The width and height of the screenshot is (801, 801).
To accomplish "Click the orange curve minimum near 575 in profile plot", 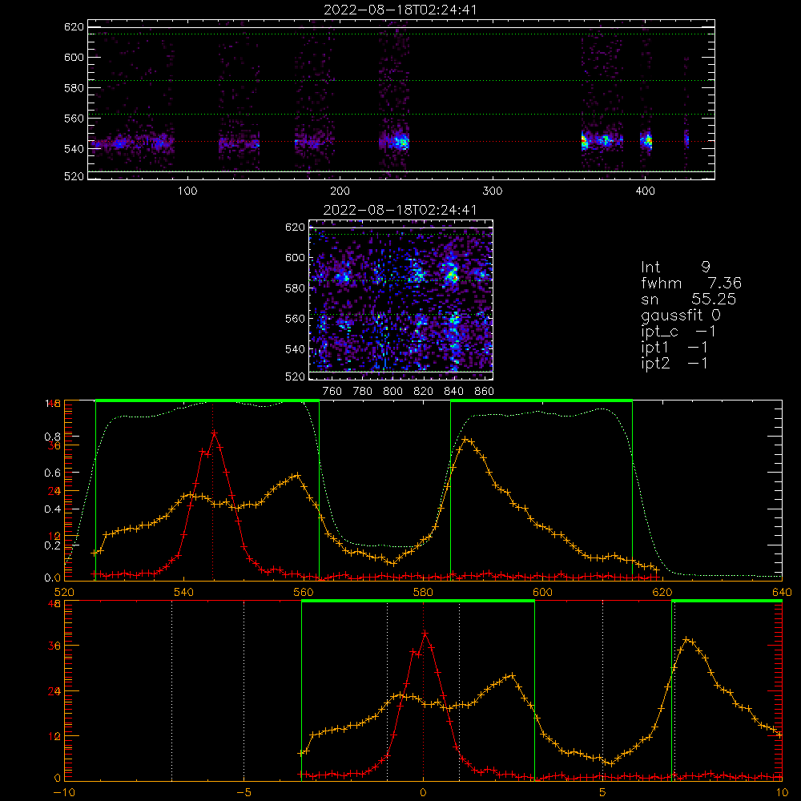I will tap(392, 563).
